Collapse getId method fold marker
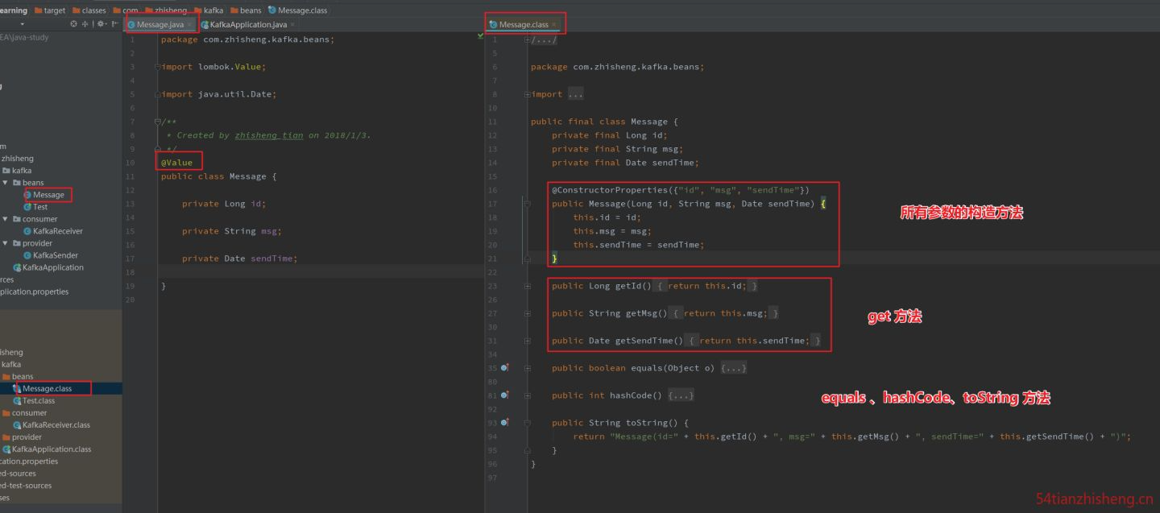The width and height of the screenshot is (1160, 513). [527, 286]
